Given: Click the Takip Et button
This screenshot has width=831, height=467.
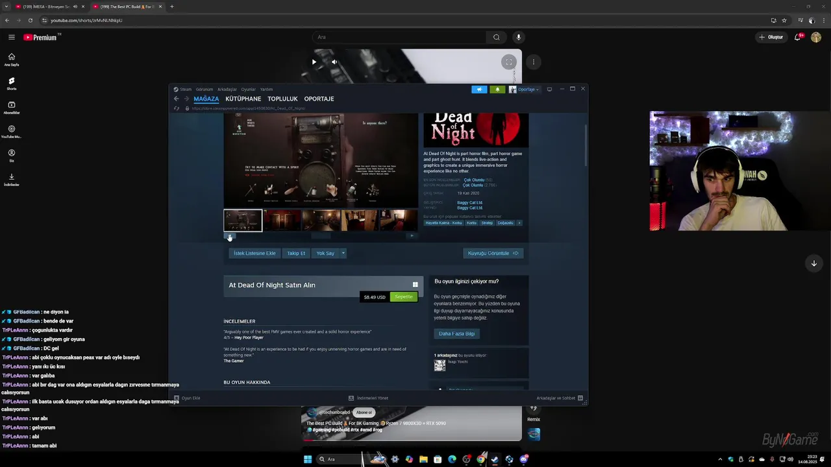Looking at the screenshot, I should (296, 253).
